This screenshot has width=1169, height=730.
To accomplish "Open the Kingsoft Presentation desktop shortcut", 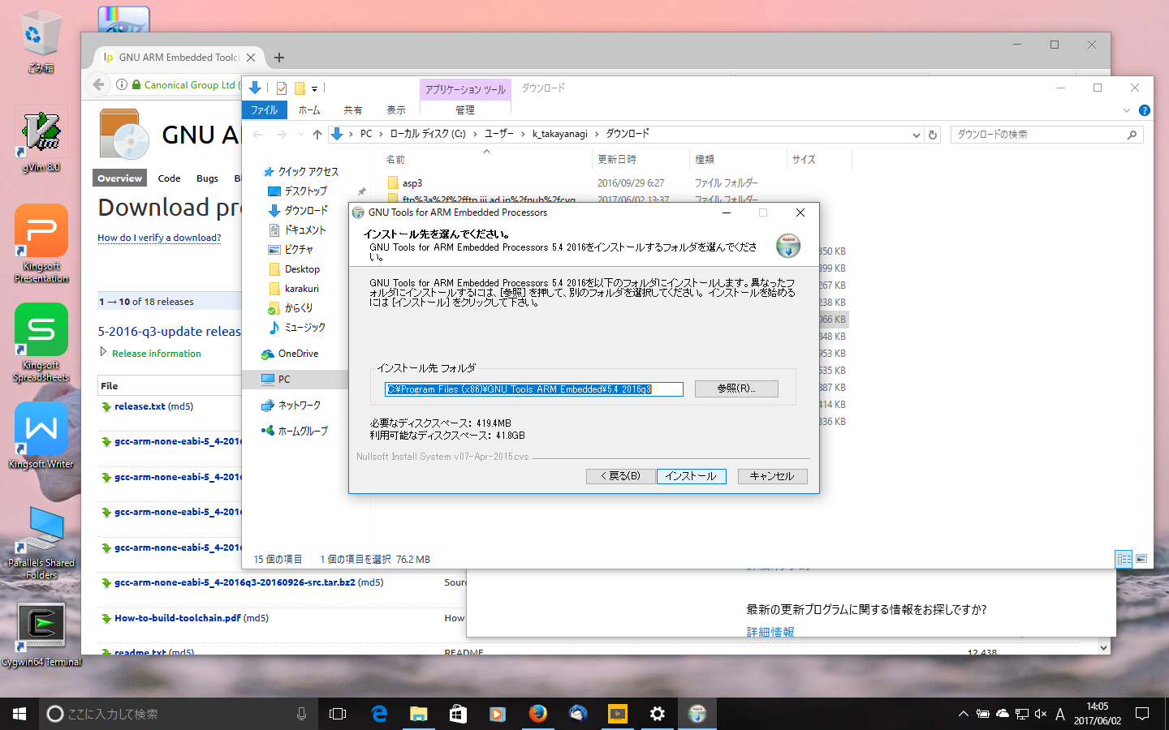I will point(41,243).
